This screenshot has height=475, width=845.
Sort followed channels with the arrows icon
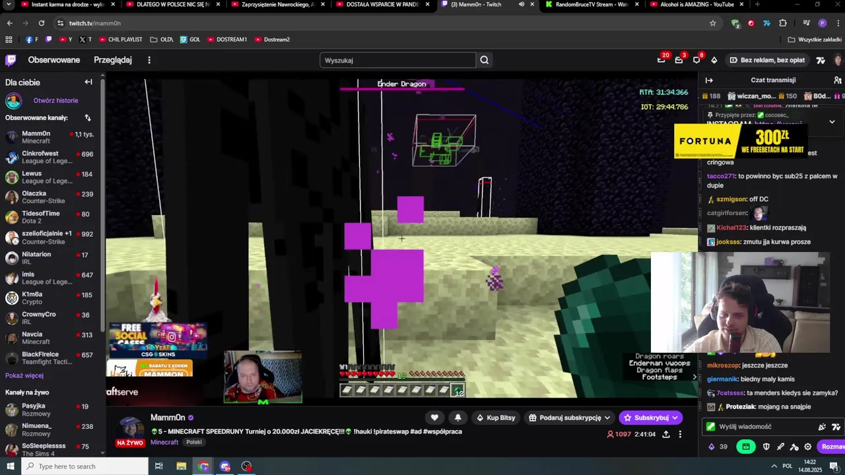[x=88, y=117]
